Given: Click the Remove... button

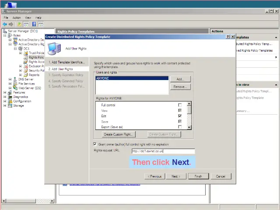Looking at the screenshot, I should click(x=180, y=87).
